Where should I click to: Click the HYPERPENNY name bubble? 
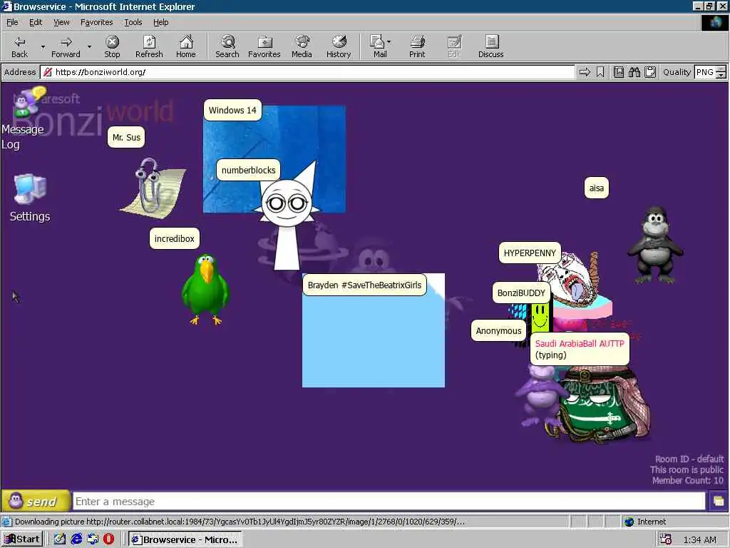point(530,253)
